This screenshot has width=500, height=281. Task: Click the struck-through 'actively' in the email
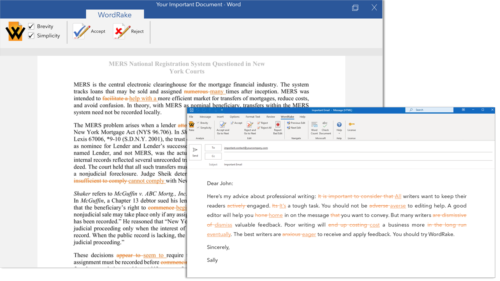236,206
